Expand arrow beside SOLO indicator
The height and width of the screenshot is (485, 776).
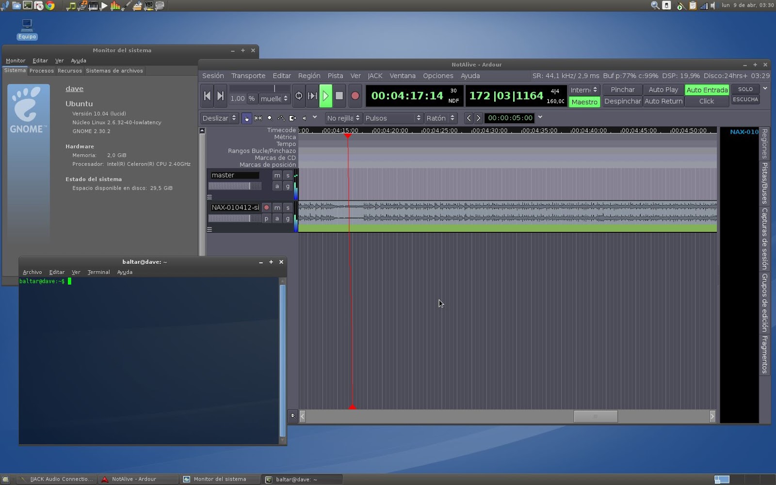(765, 89)
